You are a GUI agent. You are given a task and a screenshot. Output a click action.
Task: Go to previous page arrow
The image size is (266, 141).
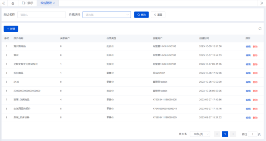[x=217, y=134]
